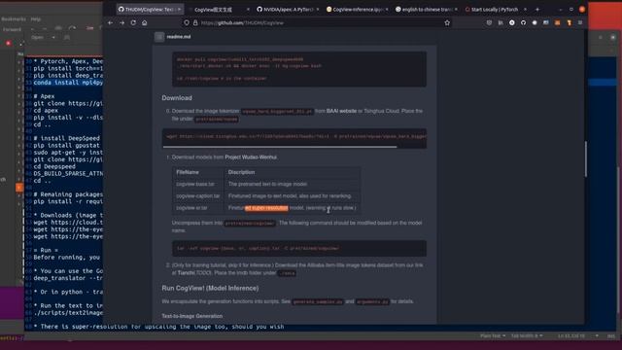This screenshot has width=622, height=350.
Task: Open the Firefox home page icon
Action: coord(145,23)
